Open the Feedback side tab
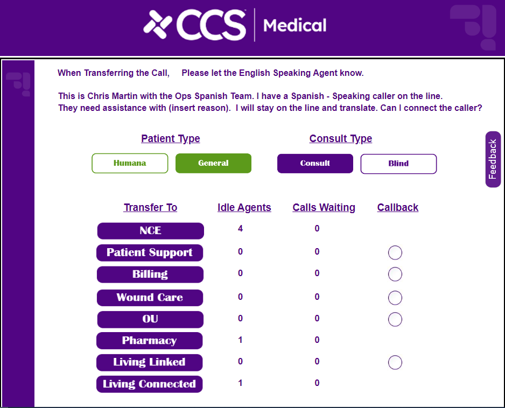This screenshot has height=408, width=505. click(x=493, y=159)
